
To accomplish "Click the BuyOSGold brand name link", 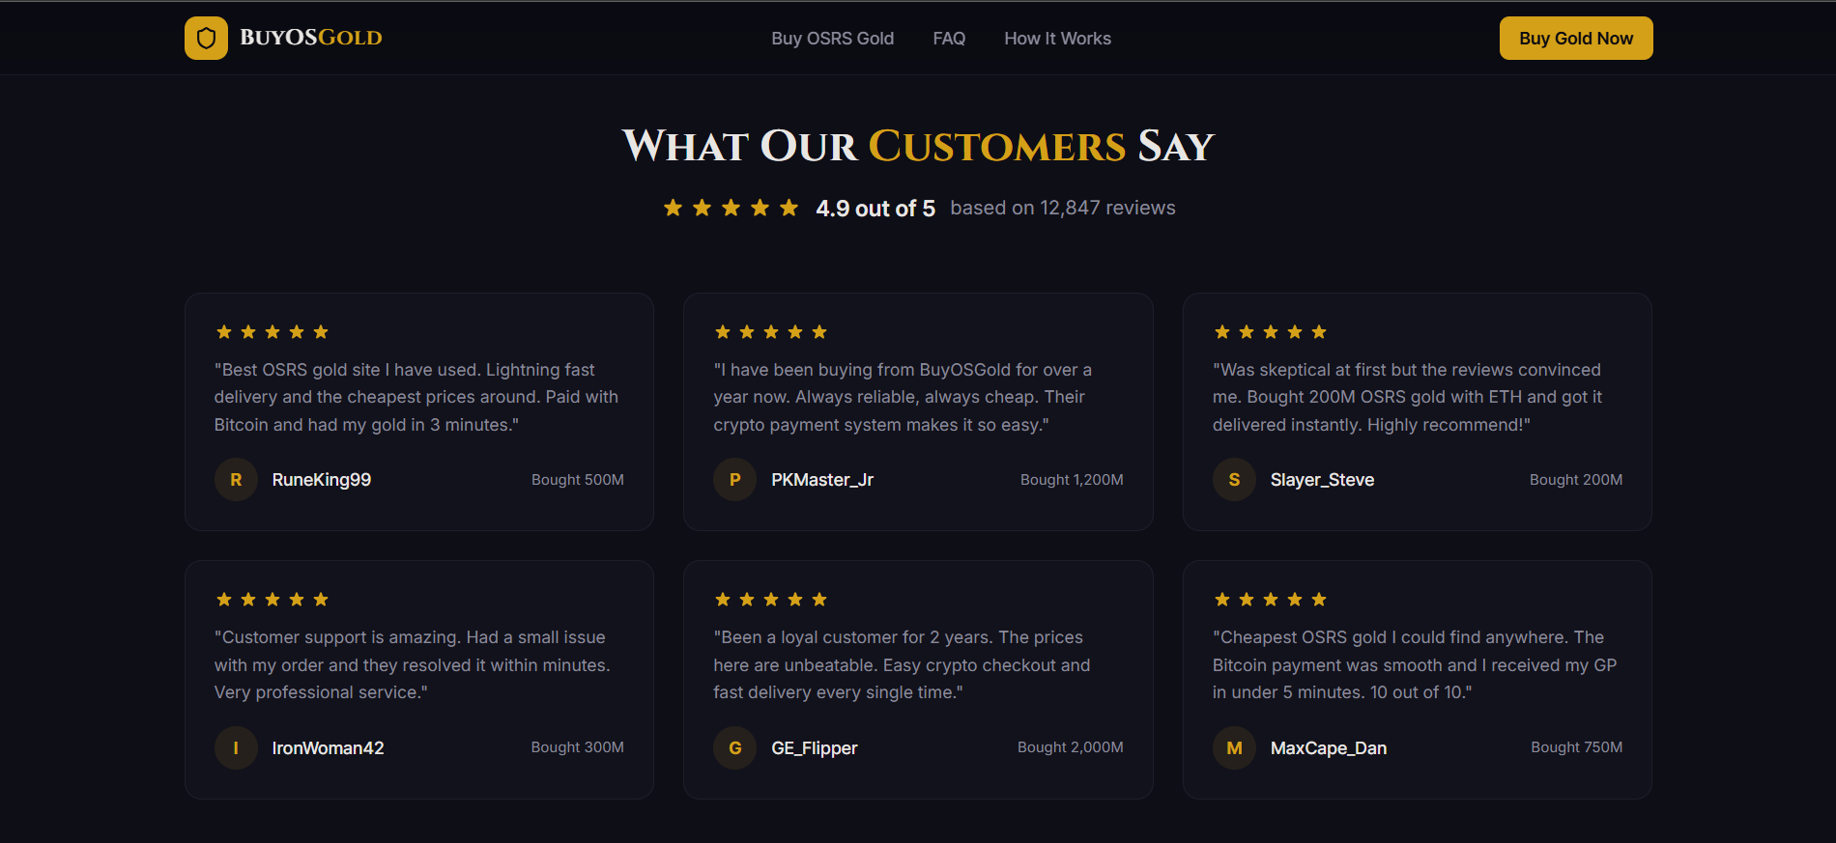I will point(311,38).
